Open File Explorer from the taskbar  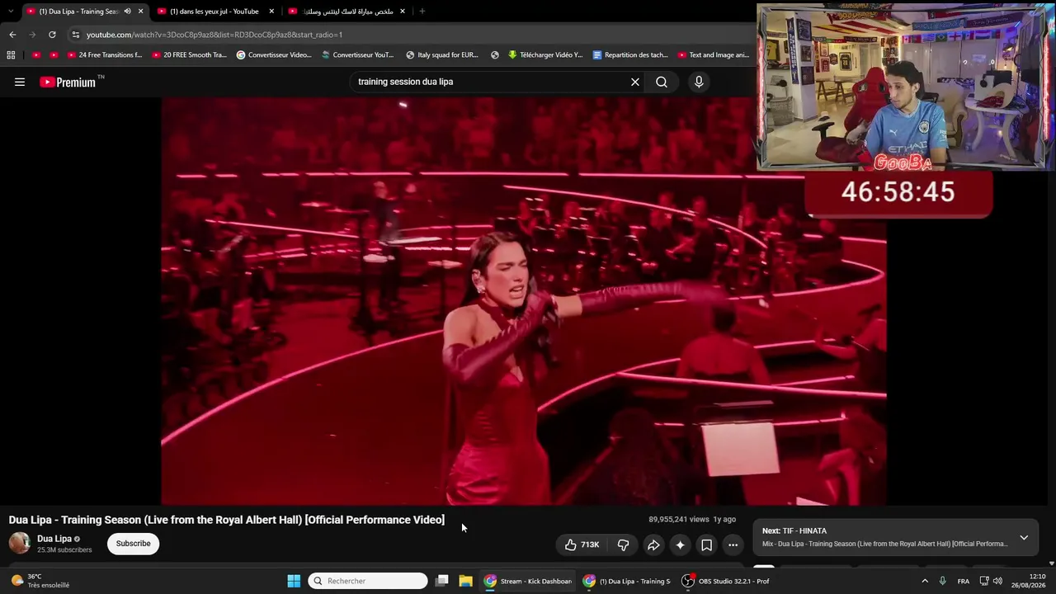[465, 581]
